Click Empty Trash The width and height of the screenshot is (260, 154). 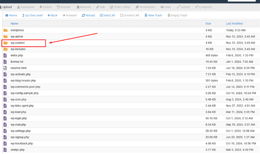point(178,15)
